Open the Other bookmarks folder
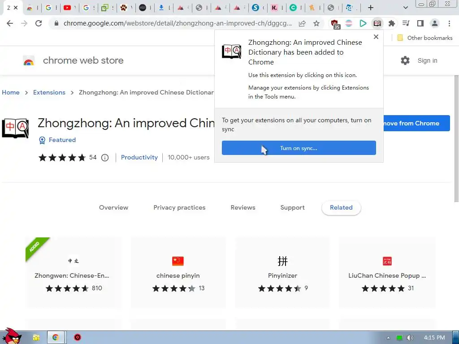 point(424,38)
